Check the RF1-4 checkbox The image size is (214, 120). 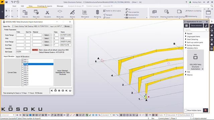pos(22,66)
